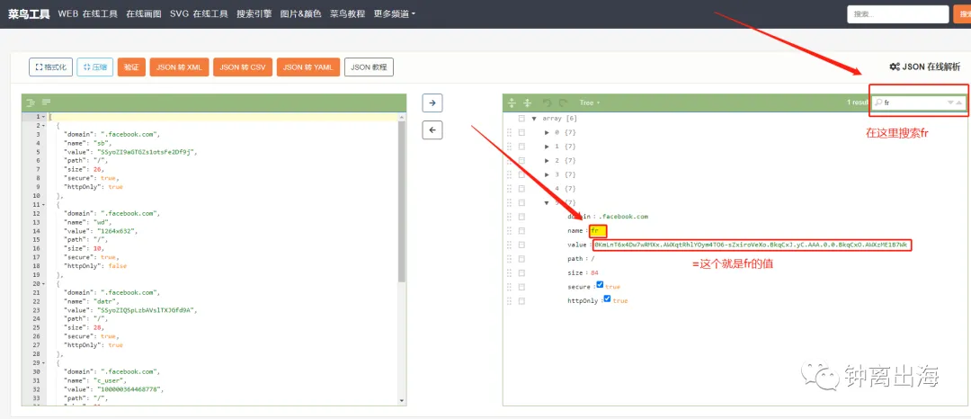Toggle the httpOnly checkbox
This screenshot has width=971, height=419.
(x=607, y=299)
